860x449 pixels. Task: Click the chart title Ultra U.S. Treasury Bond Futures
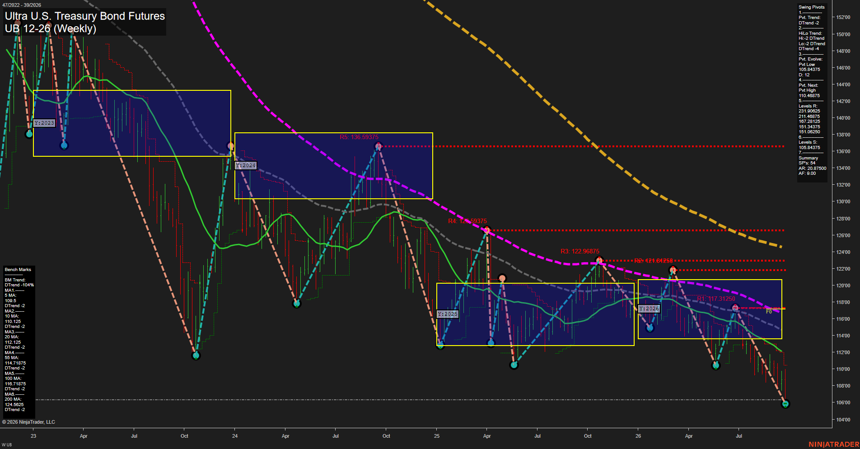(85, 16)
